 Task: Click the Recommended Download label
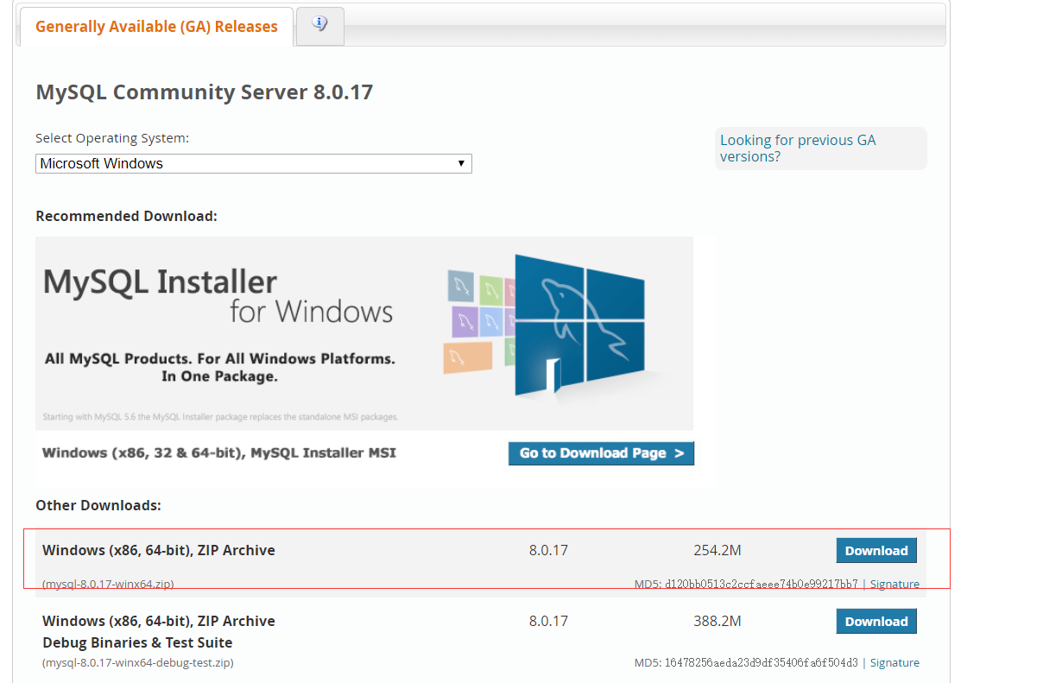coord(127,216)
